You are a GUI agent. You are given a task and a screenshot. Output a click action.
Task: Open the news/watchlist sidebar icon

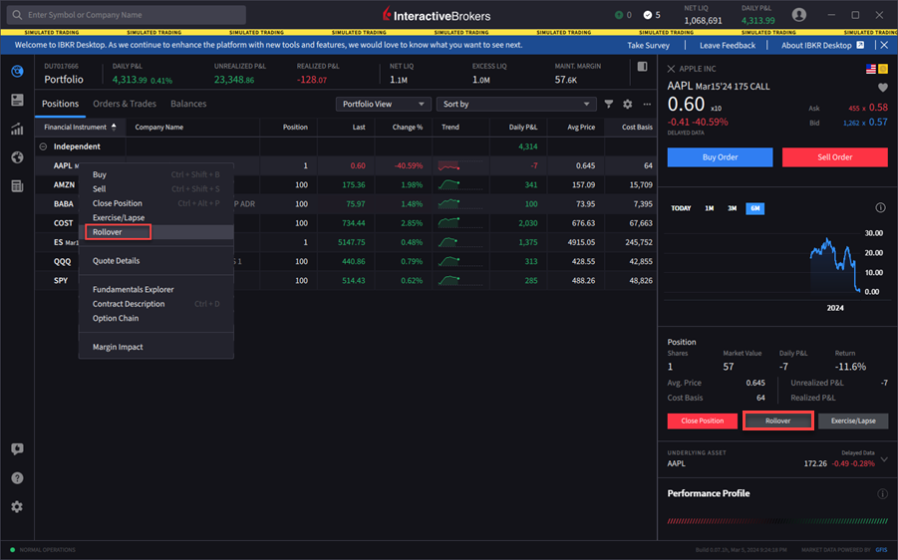(x=17, y=101)
